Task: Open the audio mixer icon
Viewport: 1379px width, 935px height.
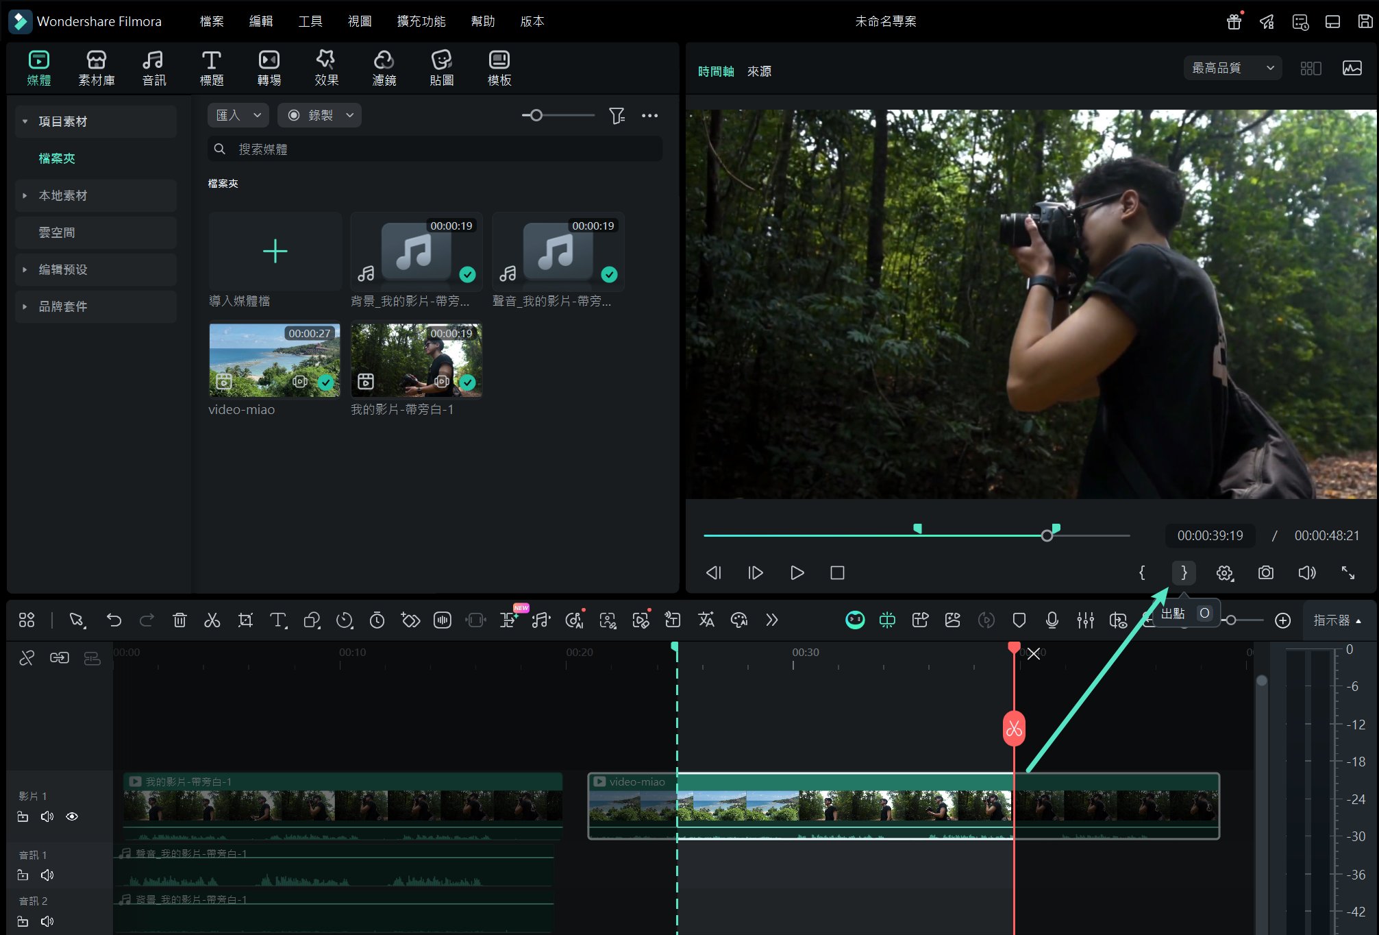Action: [1085, 620]
